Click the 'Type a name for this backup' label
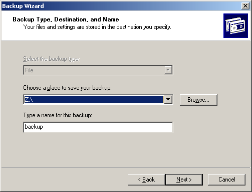 pos(58,115)
